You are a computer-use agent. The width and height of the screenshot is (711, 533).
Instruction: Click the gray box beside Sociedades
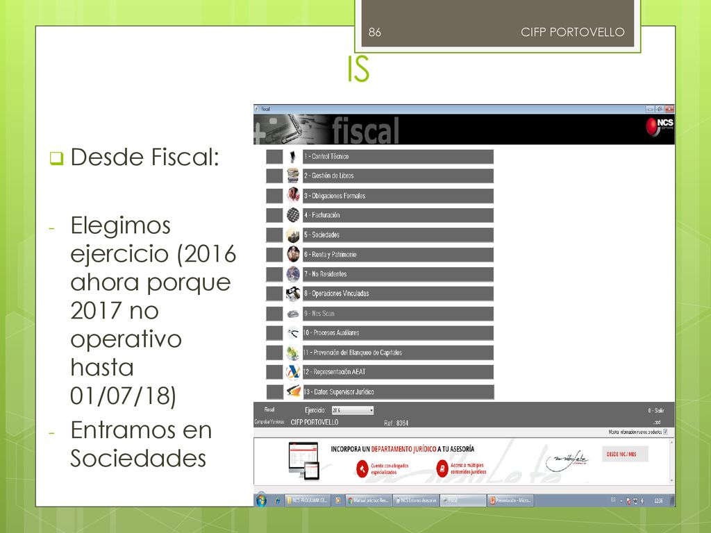274,235
